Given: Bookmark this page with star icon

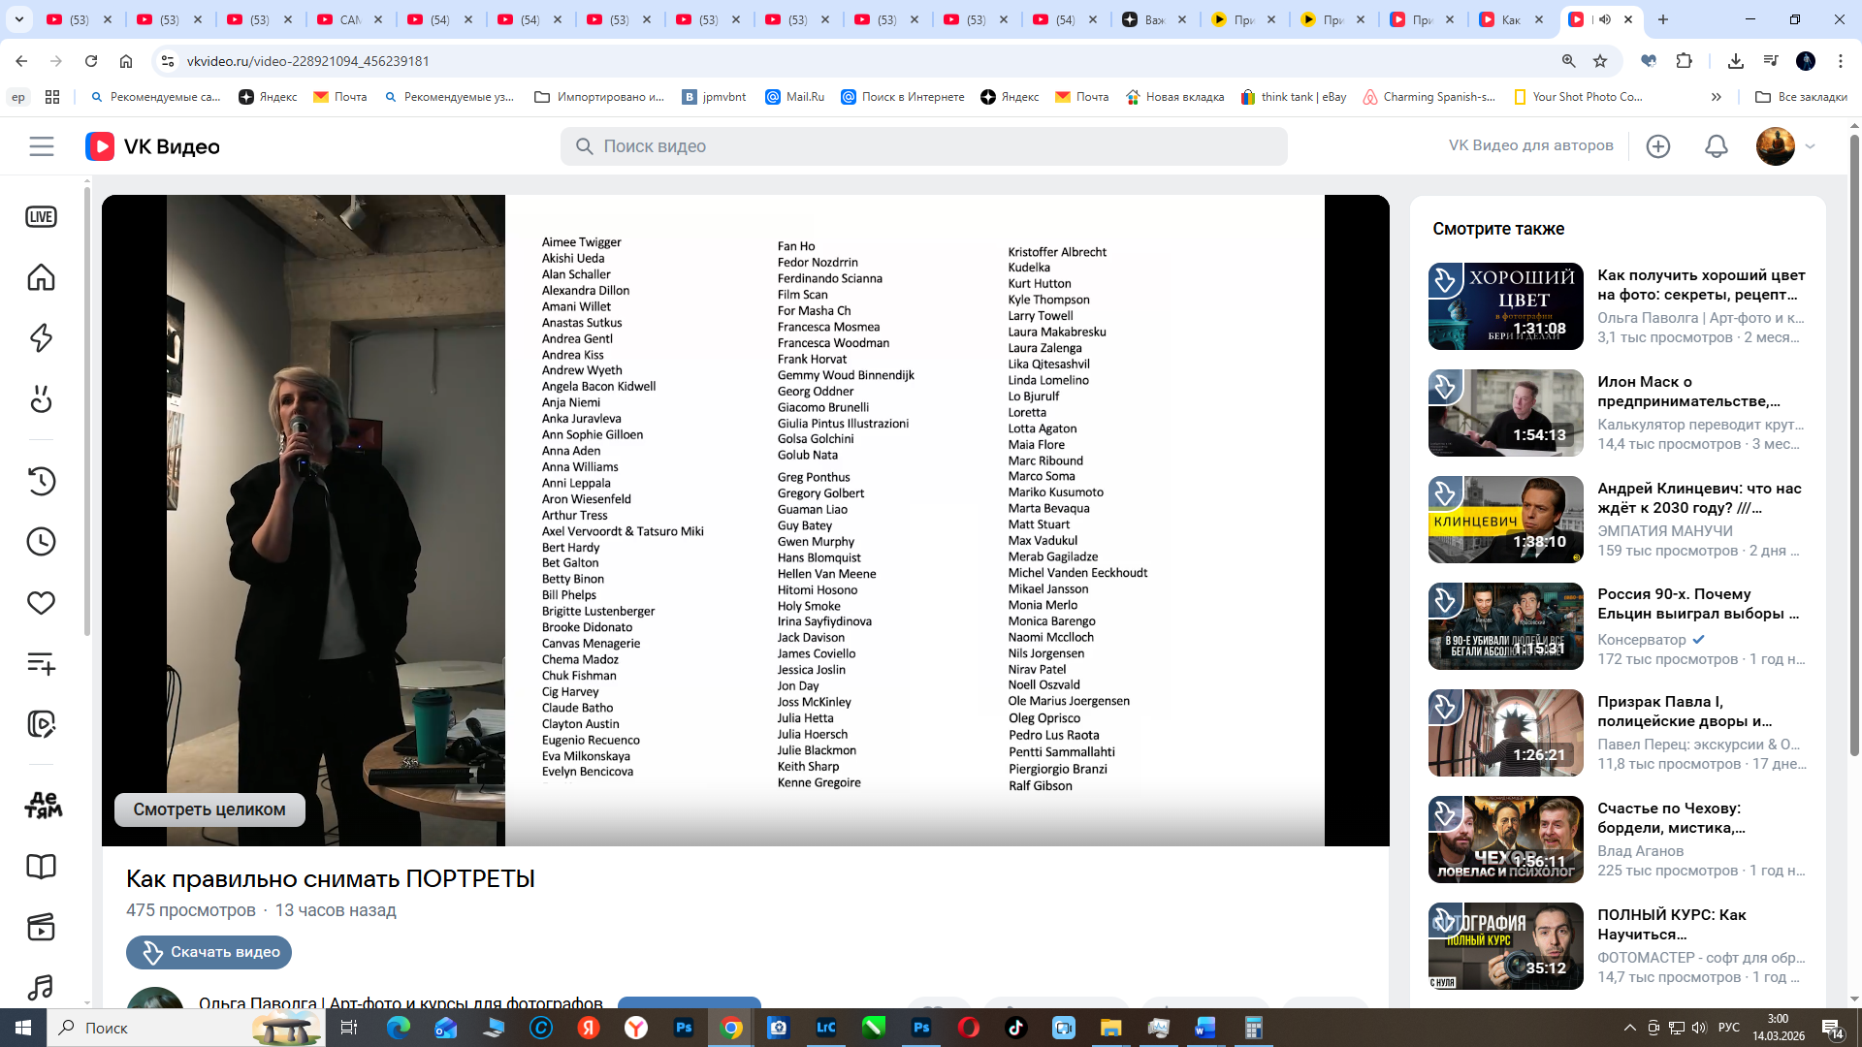Looking at the screenshot, I should tap(1600, 61).
